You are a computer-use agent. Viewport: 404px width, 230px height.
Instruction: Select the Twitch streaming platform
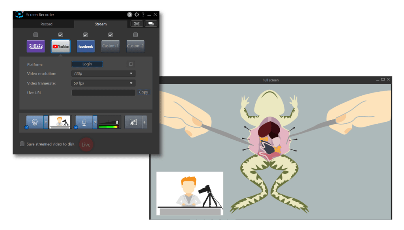tap(36, 47)
